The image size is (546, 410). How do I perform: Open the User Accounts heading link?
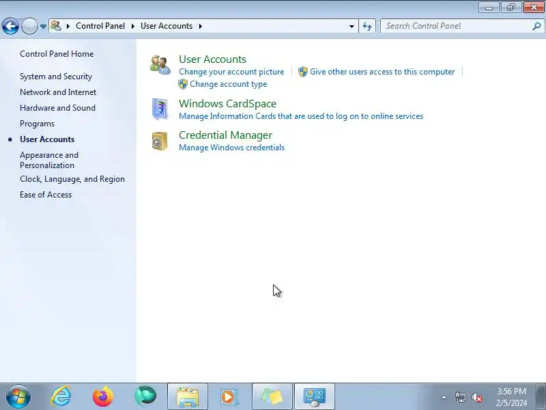pyautogui.click(x=212, y=59)
